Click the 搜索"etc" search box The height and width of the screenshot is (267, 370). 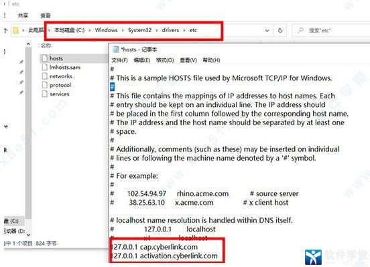click(x=331, y=30)
